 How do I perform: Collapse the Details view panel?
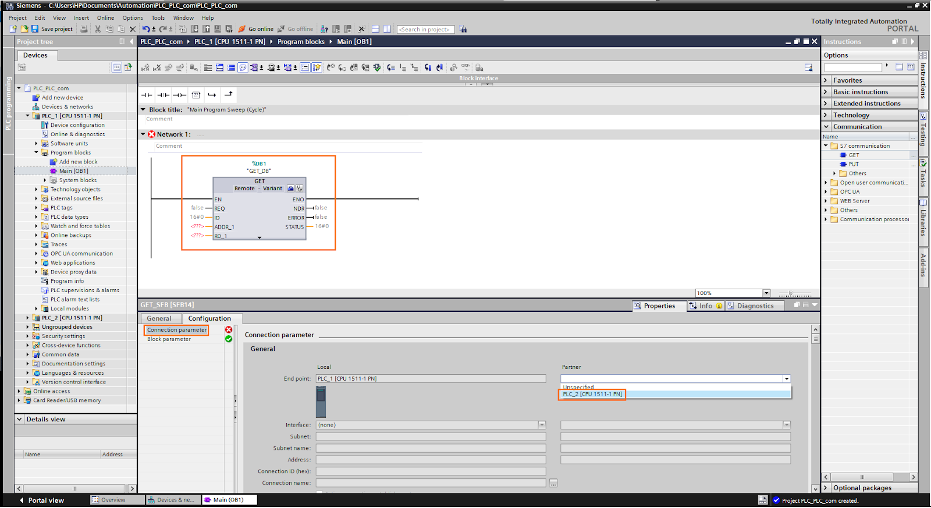pos(19,419)
